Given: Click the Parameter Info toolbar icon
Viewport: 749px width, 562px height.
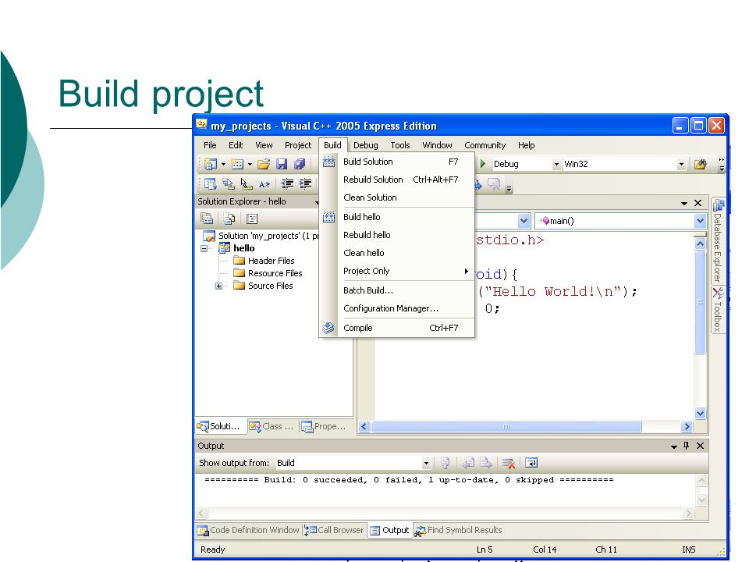Looking at the screenshot, I should click(x=229, y=184).
